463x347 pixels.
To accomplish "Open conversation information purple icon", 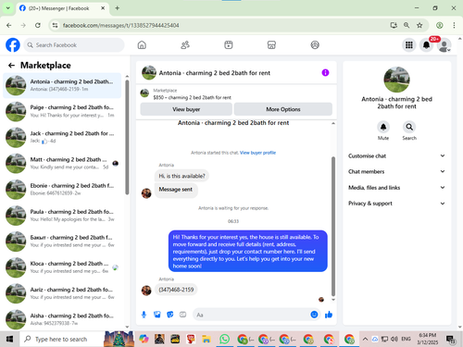I will (325, 72).
